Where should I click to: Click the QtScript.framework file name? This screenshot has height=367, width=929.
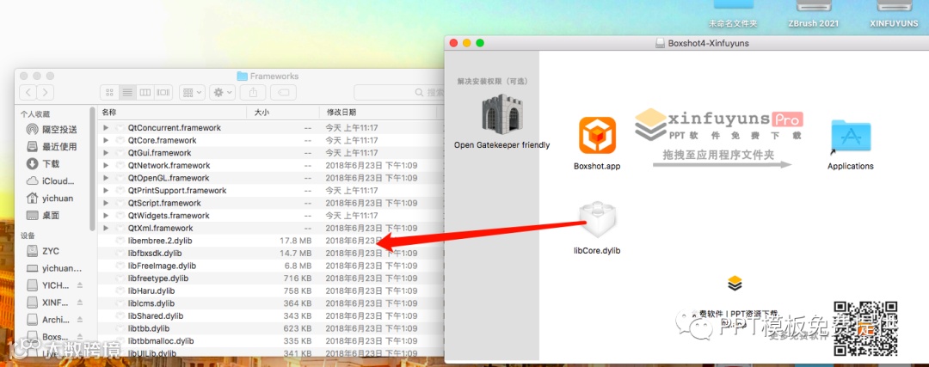pos(164,203)
